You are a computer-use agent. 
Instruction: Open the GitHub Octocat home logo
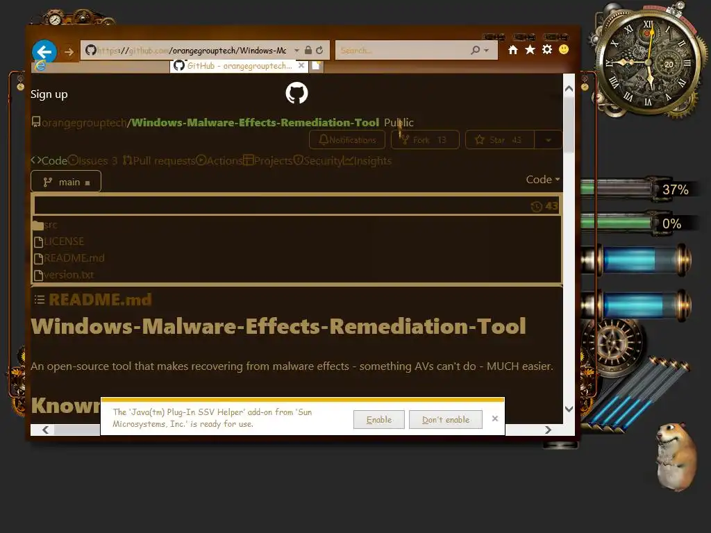[x=296, y=93]
